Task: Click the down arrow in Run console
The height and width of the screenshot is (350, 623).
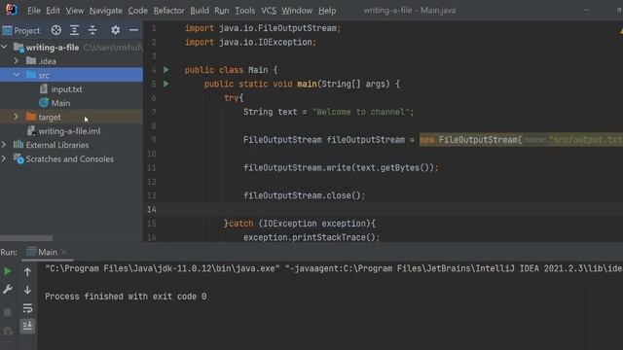Action: pyautogui.click(x=27, y=290)
